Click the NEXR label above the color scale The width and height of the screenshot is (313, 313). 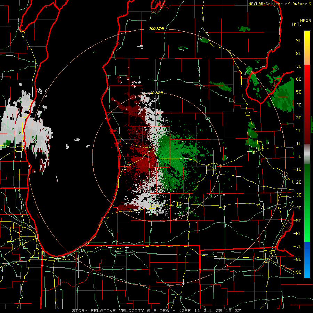(306, 21)
